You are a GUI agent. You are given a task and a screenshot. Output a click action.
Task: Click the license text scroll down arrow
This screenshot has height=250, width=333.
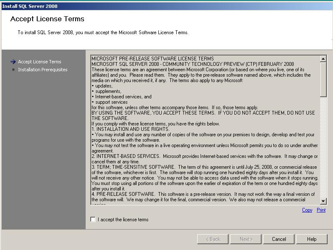(x=323, y=201)
